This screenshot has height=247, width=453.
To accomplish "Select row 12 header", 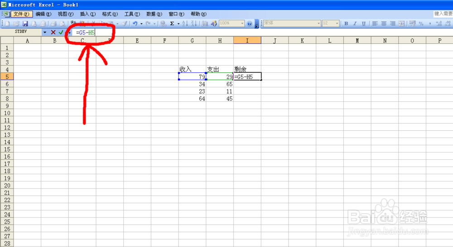I will (7, 127).
